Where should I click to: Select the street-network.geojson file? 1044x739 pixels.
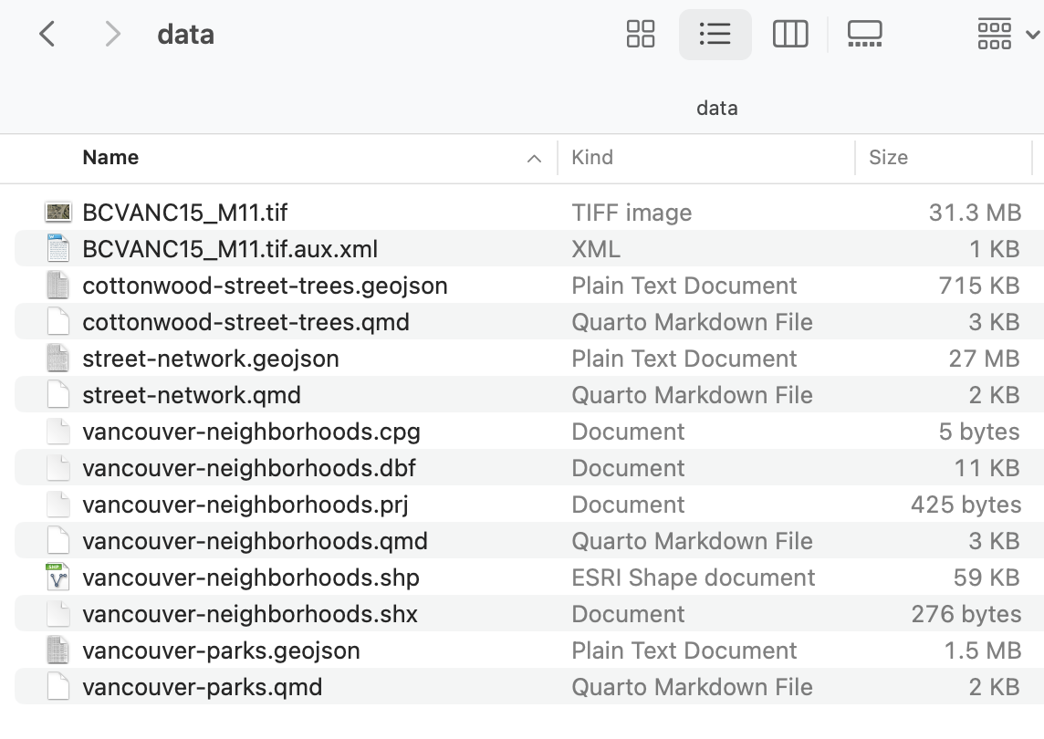point(211,359)
